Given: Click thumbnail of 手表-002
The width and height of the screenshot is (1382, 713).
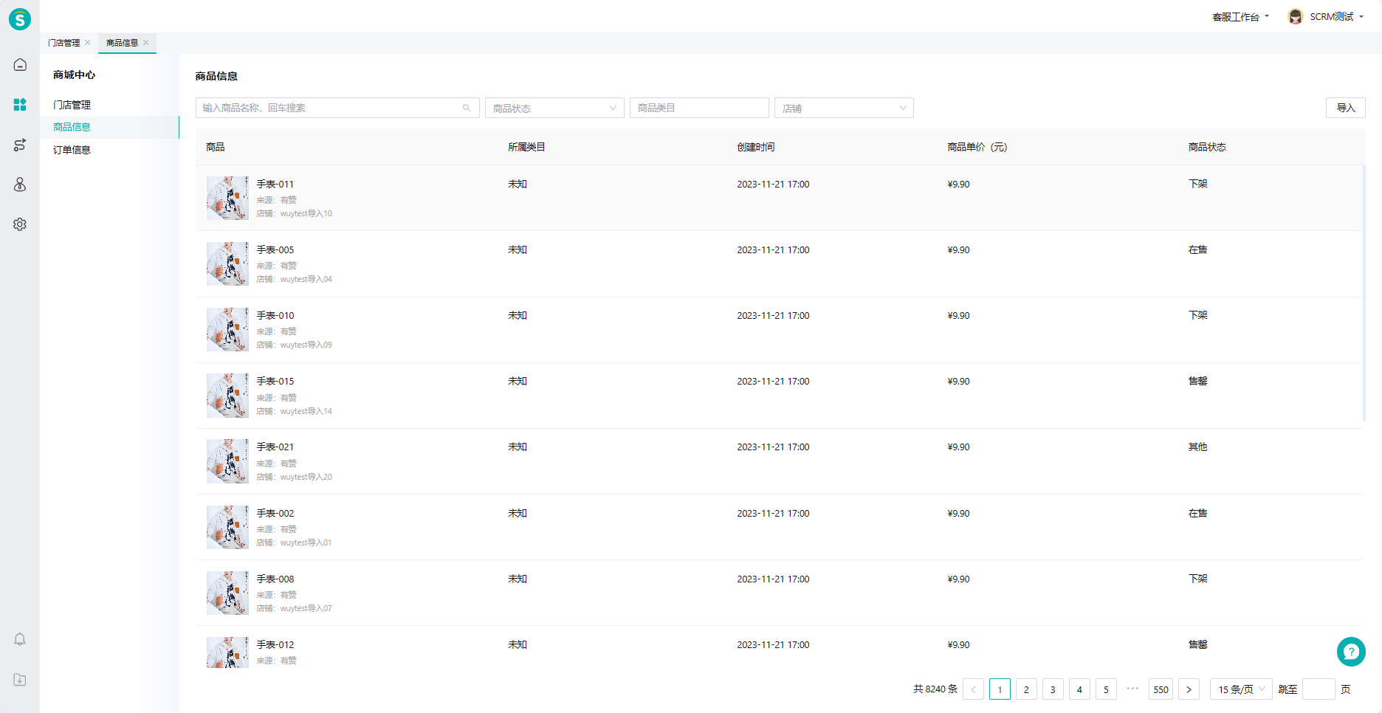Looking at the screenshot, I should pos(227,527).
